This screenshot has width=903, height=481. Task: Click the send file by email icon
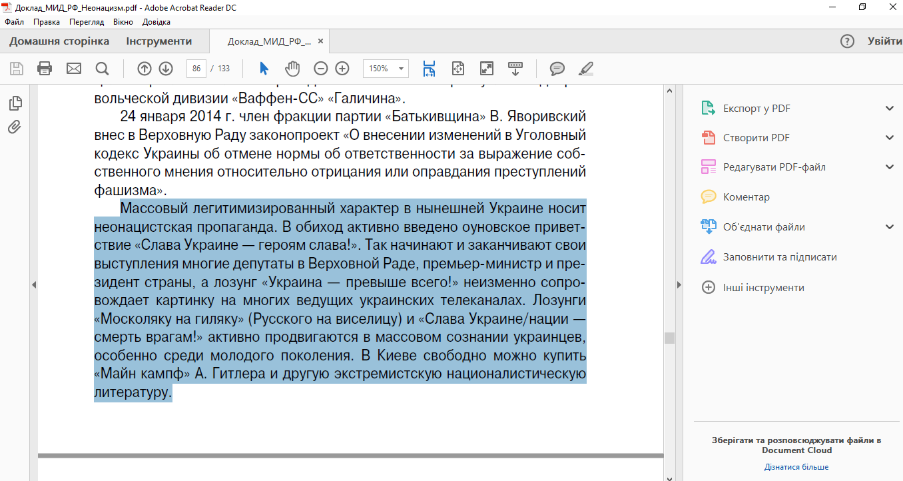tap(73, 69)
